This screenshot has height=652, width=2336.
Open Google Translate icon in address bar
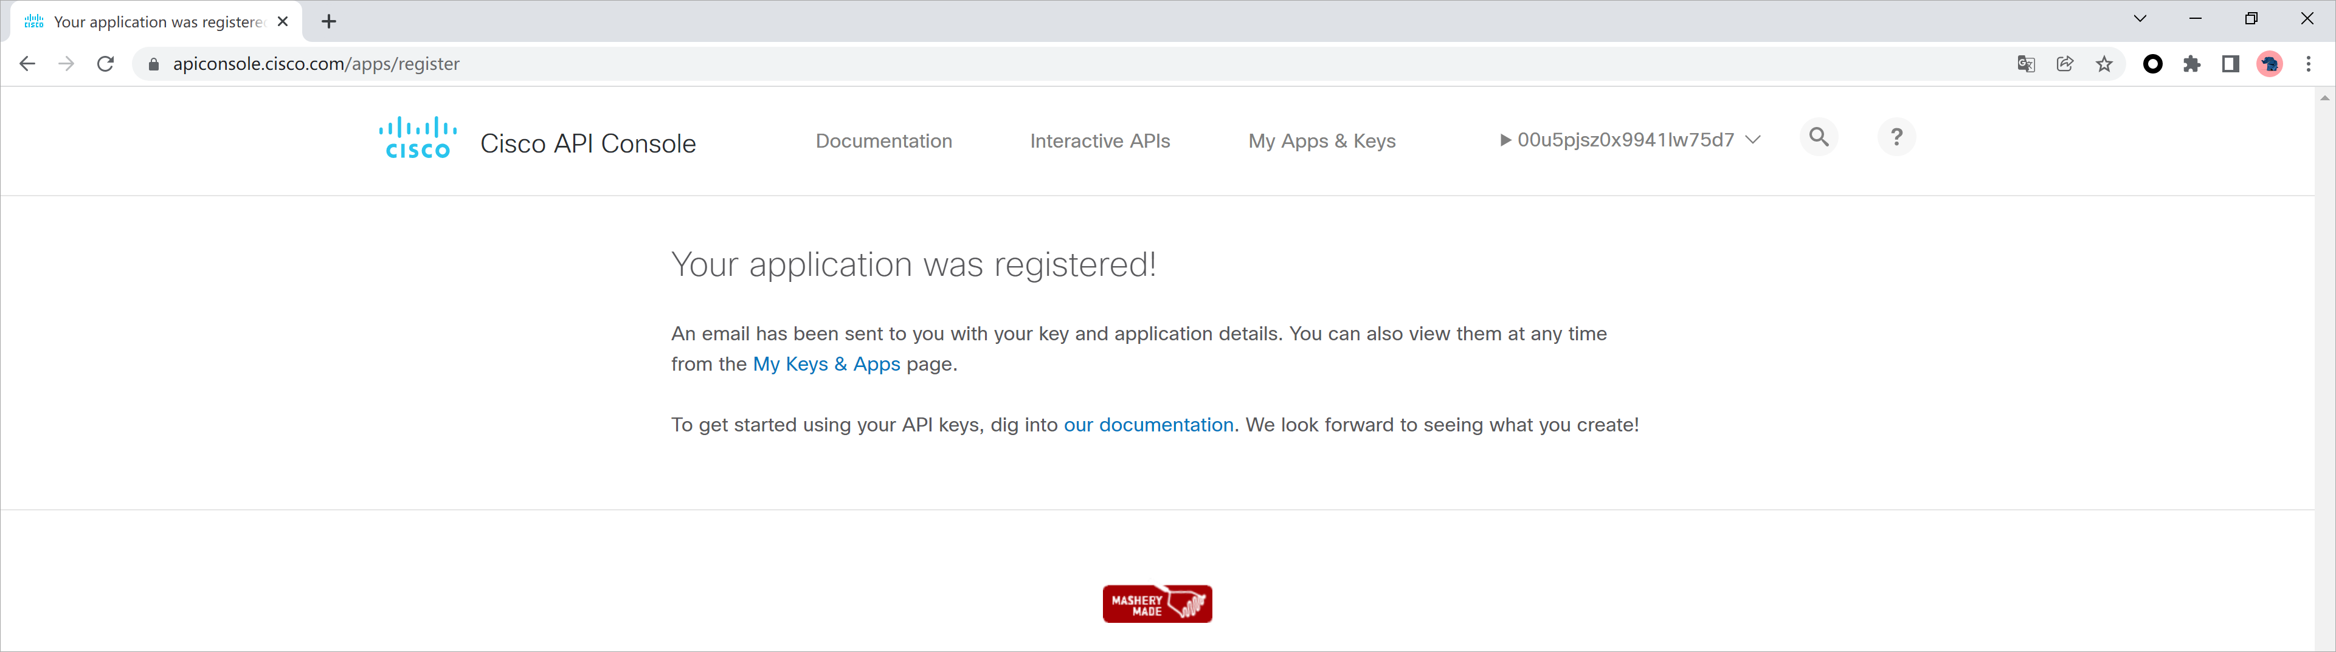[x=2026, y=63]
